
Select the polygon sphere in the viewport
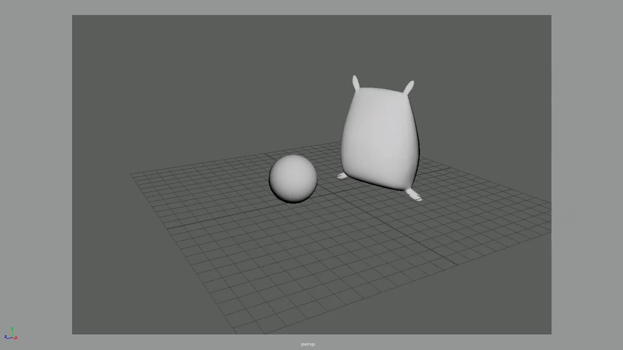coord(294,179)
